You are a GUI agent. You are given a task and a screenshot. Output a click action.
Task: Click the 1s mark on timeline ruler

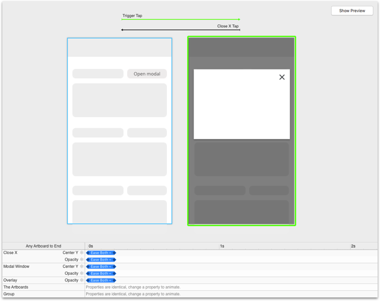(x=221, y=246)
